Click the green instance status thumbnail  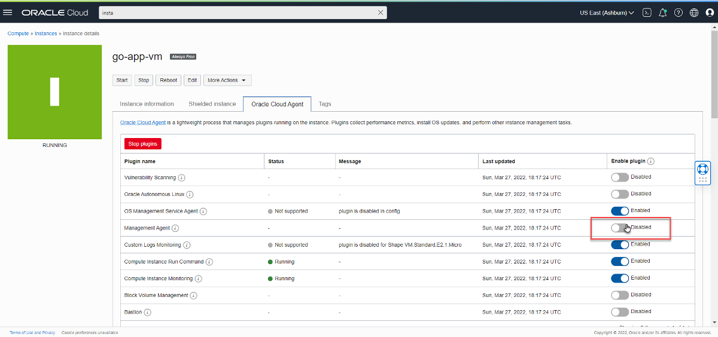click(x=54, y=92)
